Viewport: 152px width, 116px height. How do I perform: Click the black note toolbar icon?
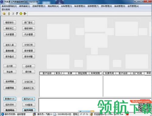coord(17,13)
